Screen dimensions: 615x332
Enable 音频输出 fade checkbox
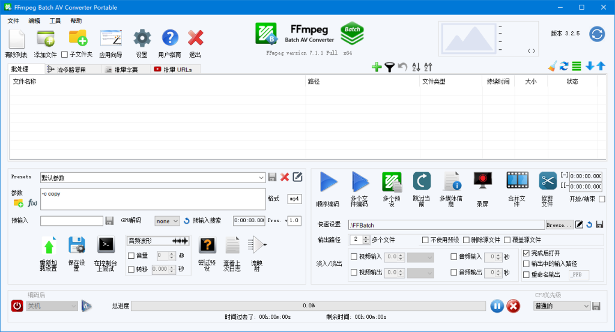coord(454,272)
